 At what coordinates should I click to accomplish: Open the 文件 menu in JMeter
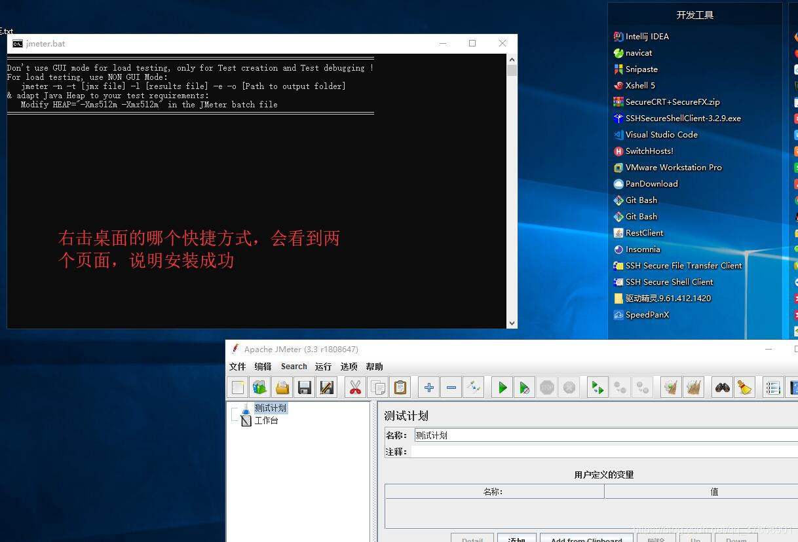(x=237, y=367)
